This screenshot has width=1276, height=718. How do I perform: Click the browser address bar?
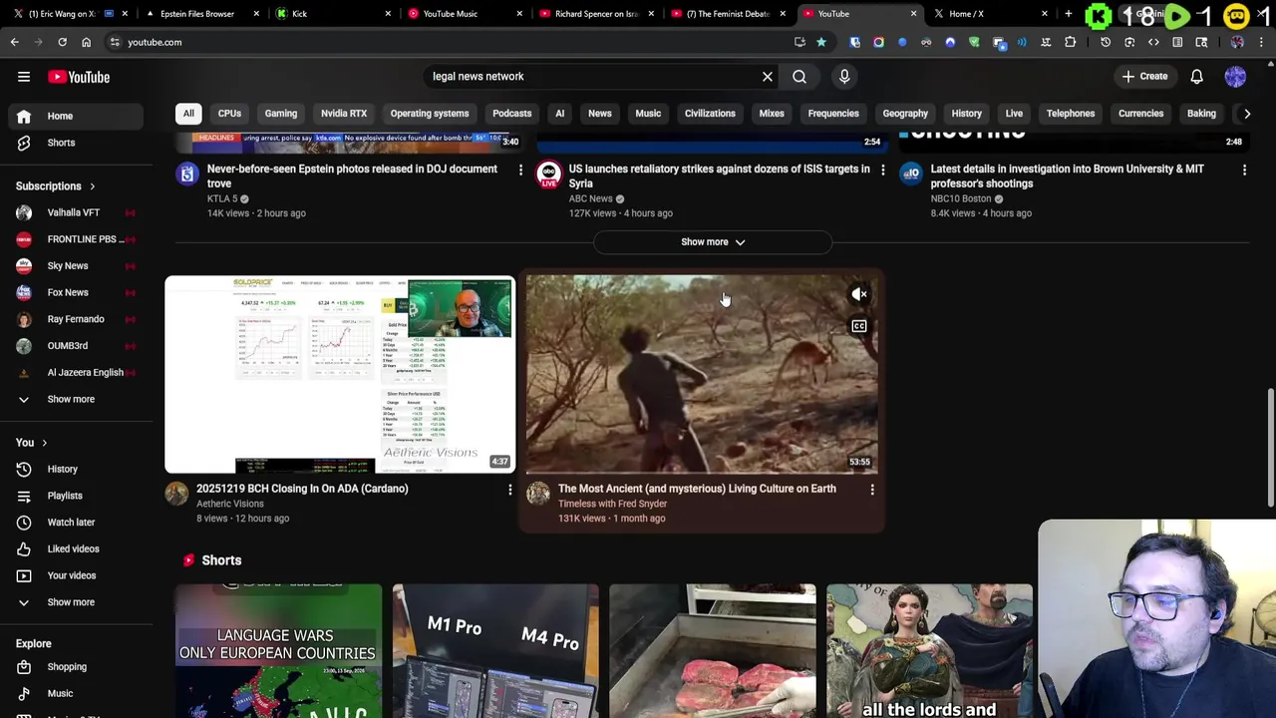(449, 42)
